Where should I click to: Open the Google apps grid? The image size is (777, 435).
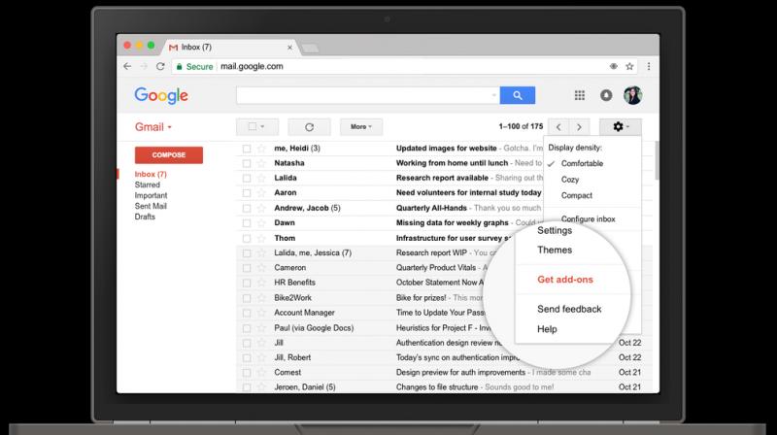pos(579,95)
